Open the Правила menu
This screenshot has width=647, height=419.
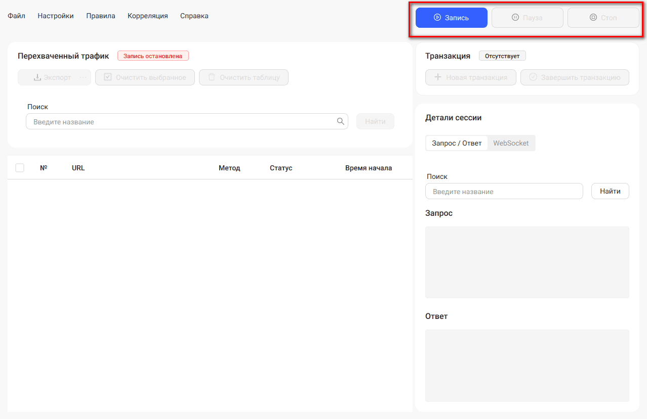[x=101, y=16]
